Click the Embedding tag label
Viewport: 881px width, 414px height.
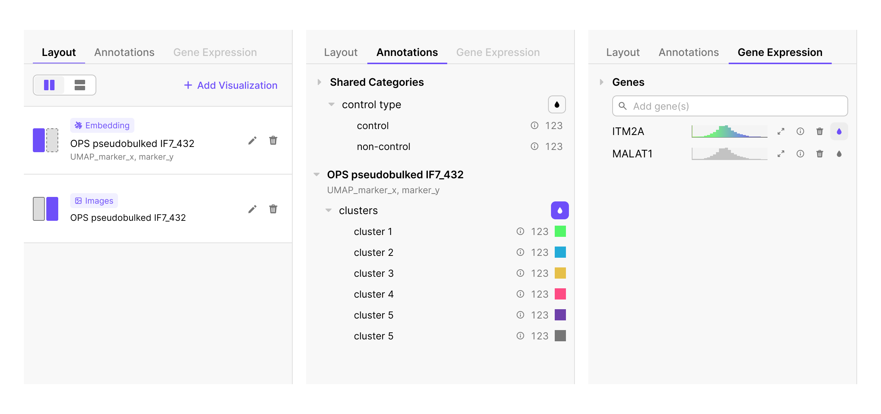pyautogui.click(x=102, y=125)
